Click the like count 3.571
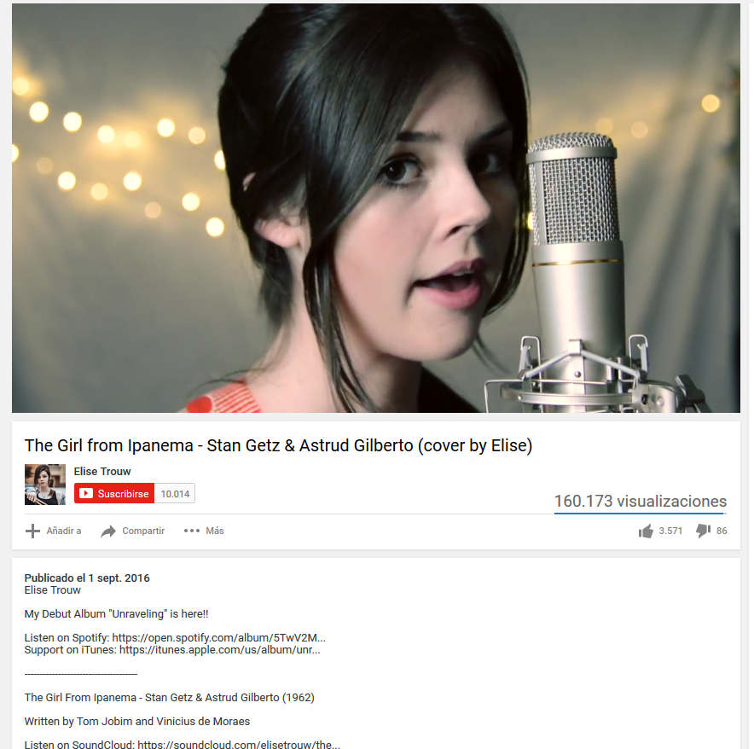The width and height of the screenshot is (754, 749). (x=670, y=531)
